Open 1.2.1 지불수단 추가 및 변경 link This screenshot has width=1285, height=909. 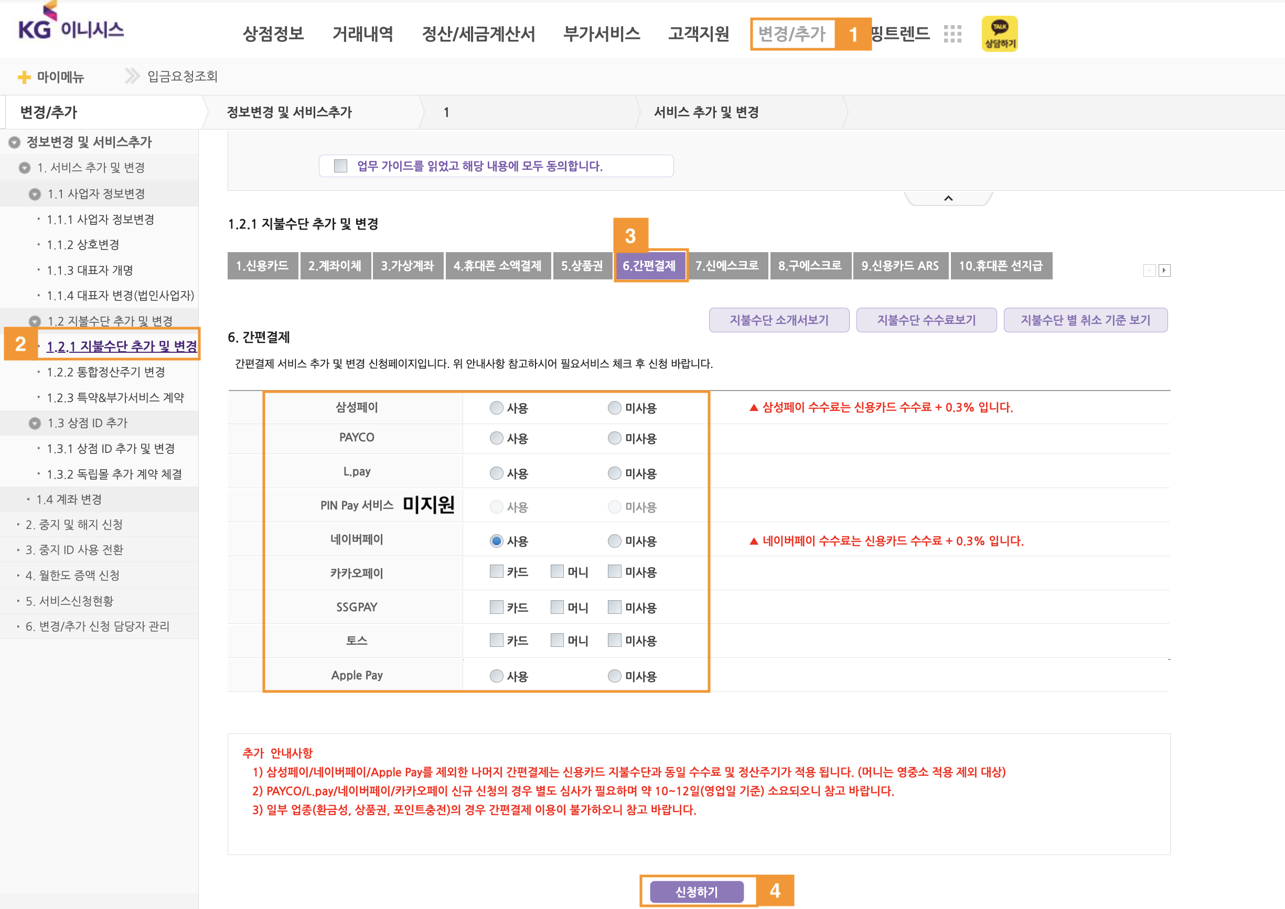pyautogui.click(x=122, y=347)
